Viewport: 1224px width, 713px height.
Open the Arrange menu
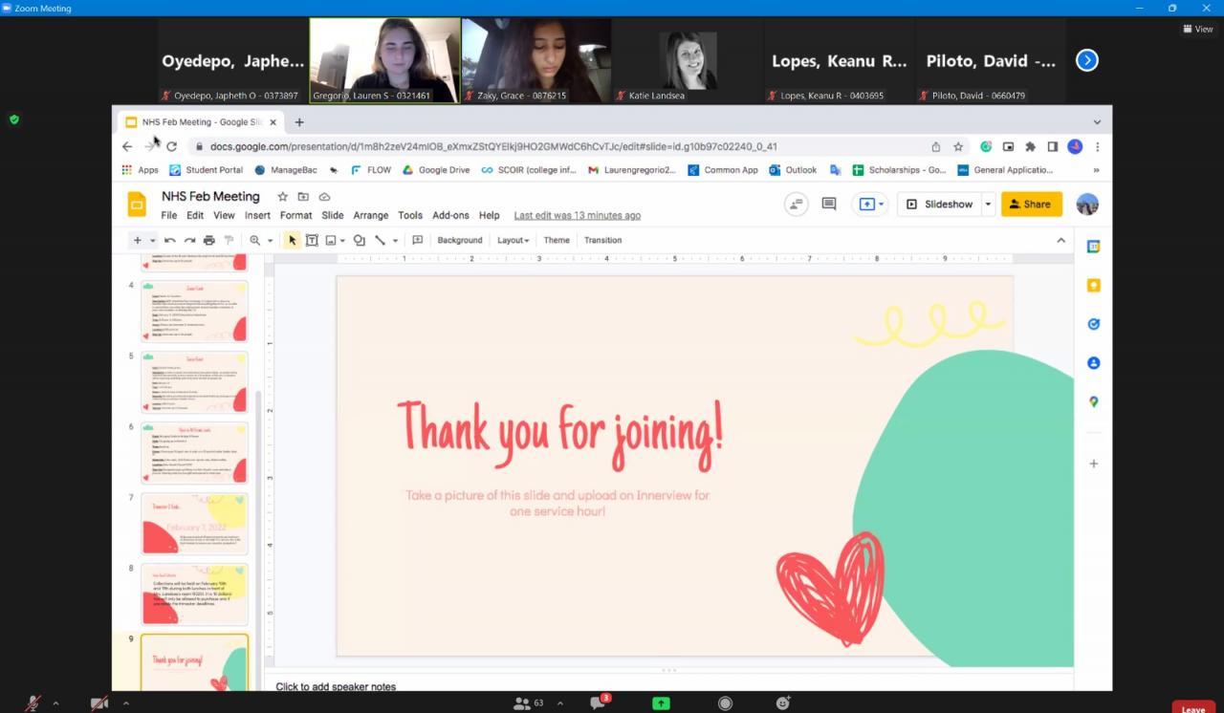pos(370,215)
